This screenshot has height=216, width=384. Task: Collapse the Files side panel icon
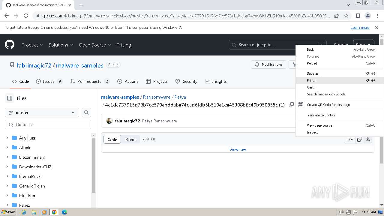click(x=10, y=98)
